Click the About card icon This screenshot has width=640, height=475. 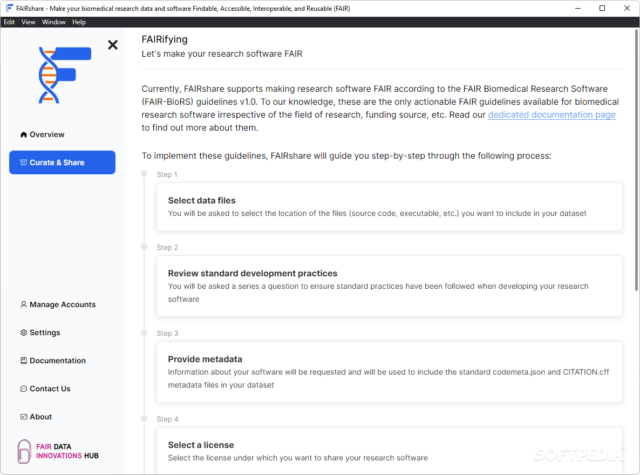tap(24, 417)
